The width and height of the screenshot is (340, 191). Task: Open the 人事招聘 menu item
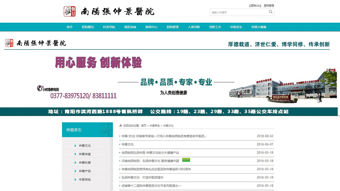pyautogui.click(x=193, y=27)
